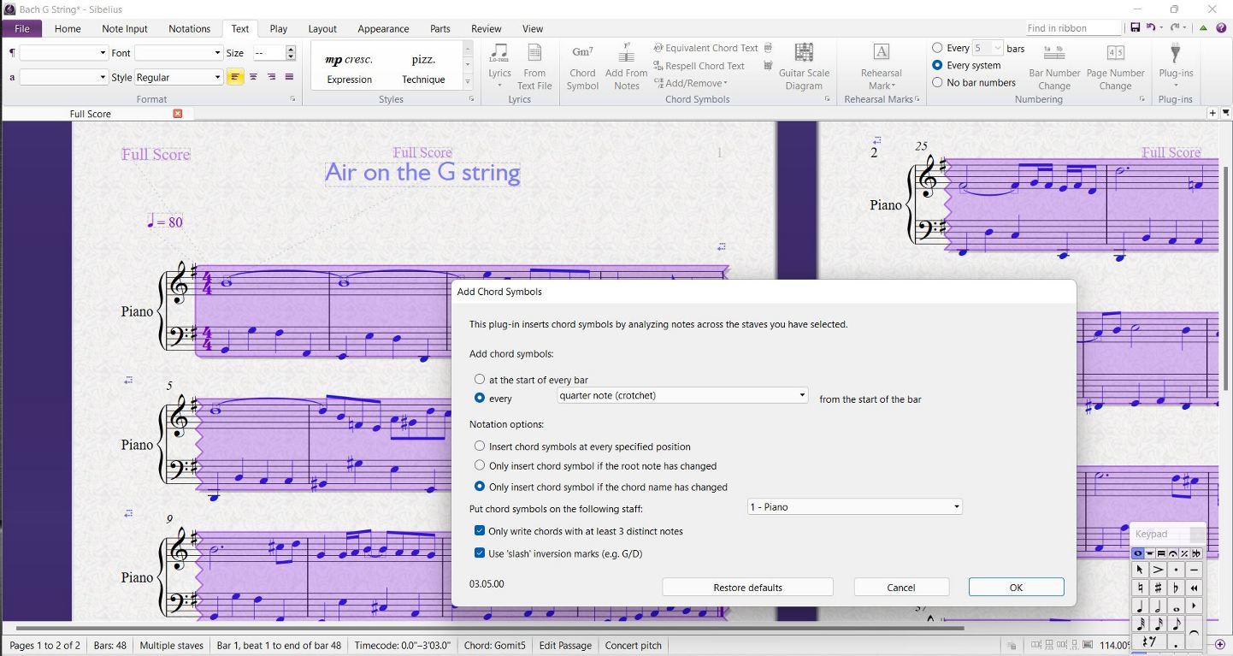The height and width of the screenshot is (656, 1233).
Task: Toggle 'at least 3 distinct notes' checkbox
Action: 480,531
